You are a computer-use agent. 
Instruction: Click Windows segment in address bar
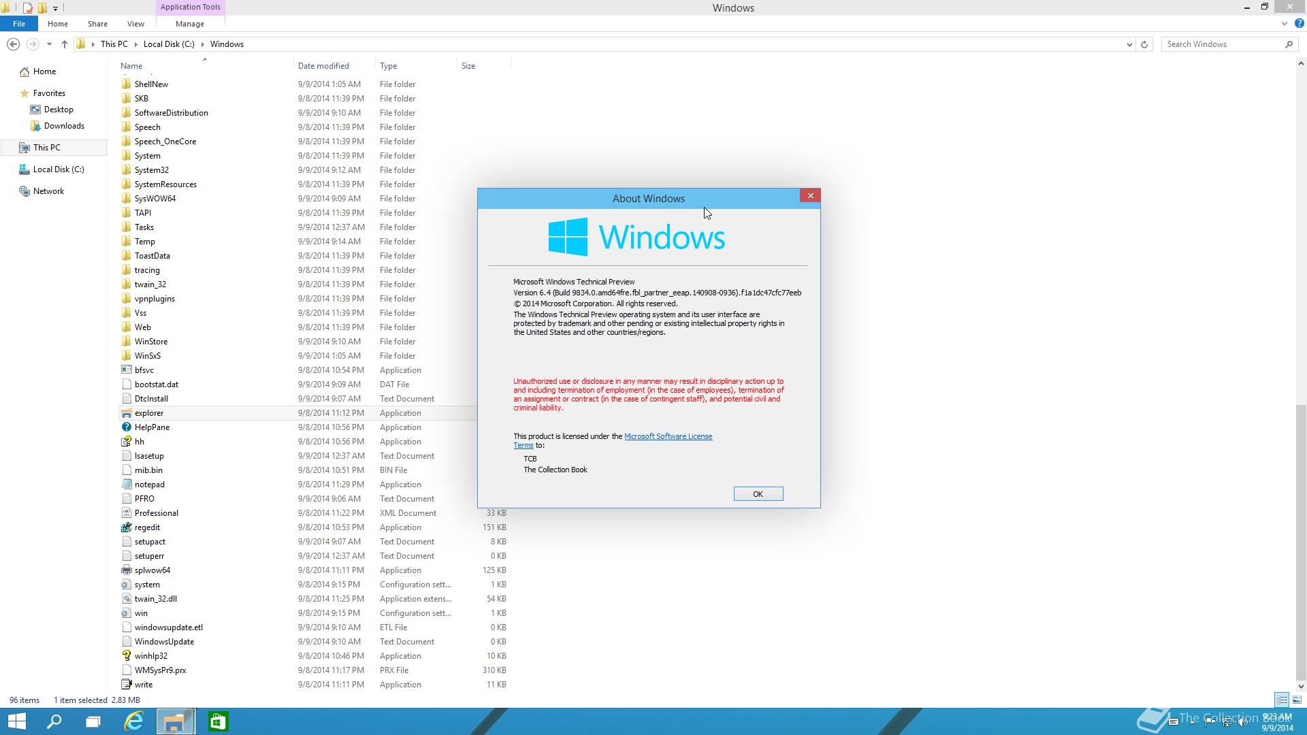tap(227, 44)
